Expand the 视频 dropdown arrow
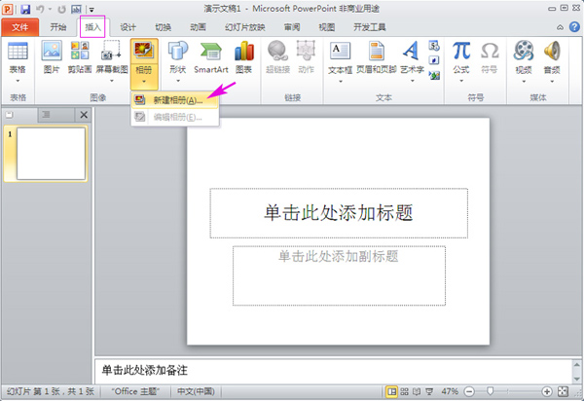 click(524, 81)
